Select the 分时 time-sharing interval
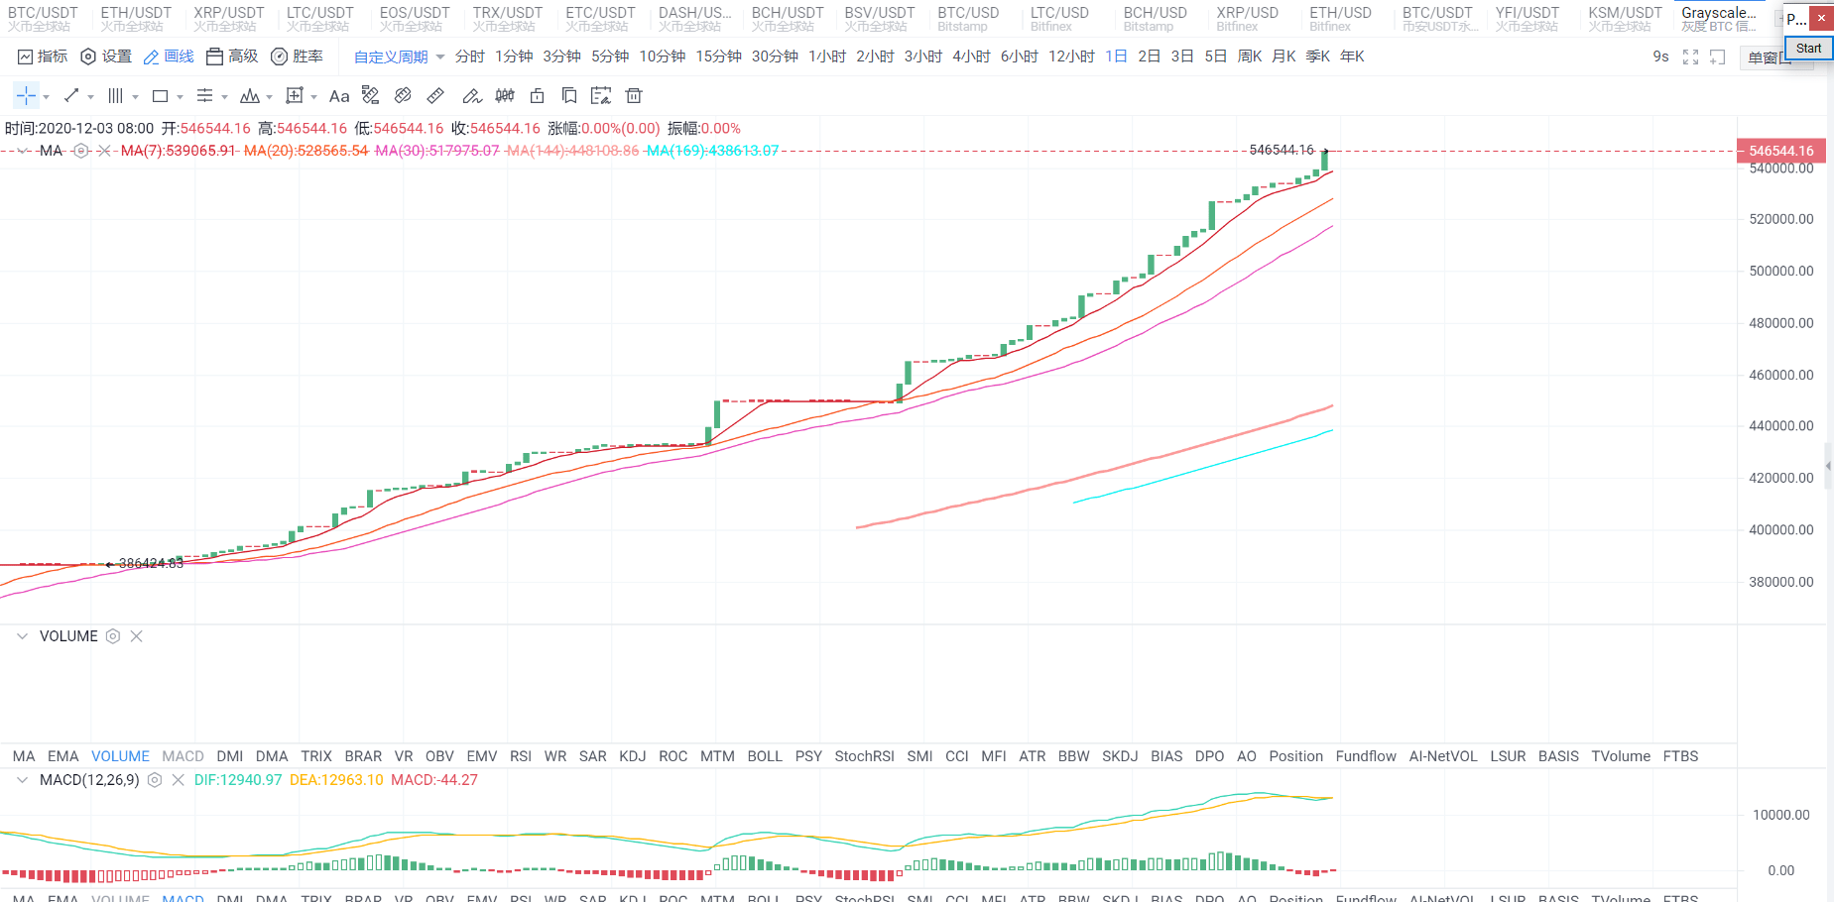The height and width of the screenshot is (902, 1834). 470,56
